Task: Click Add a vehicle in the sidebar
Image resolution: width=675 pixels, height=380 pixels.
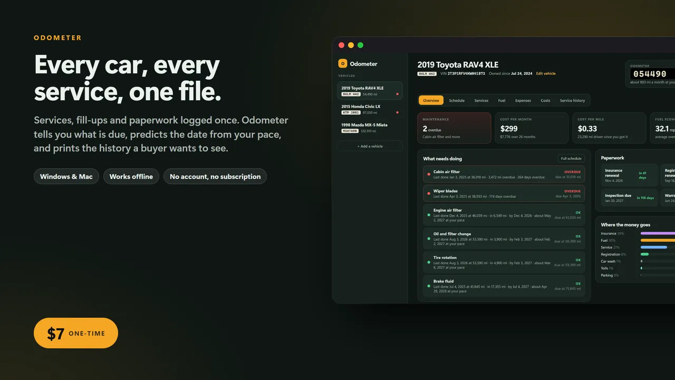Action: tap(370, 146)
